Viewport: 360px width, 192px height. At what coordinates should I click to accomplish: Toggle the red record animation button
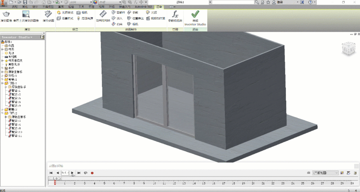92,173
